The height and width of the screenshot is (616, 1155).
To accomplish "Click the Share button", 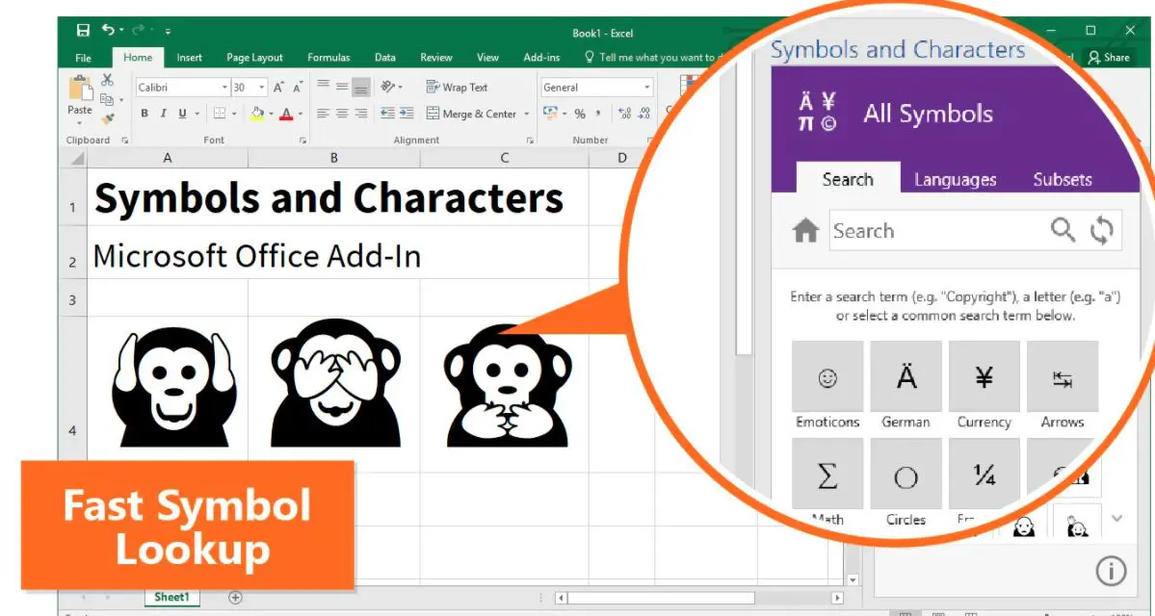I will (1110, 58).
